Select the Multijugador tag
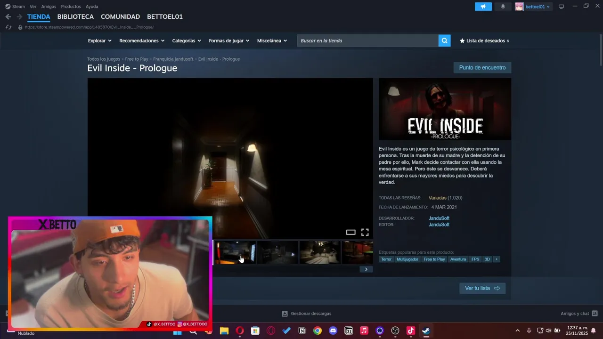Image resolution: width=603 pixels, height=339 pixels. (x=407, y=259)
